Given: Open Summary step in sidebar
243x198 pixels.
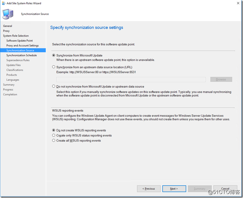Looking at the screenshot, I should point(9,85).
